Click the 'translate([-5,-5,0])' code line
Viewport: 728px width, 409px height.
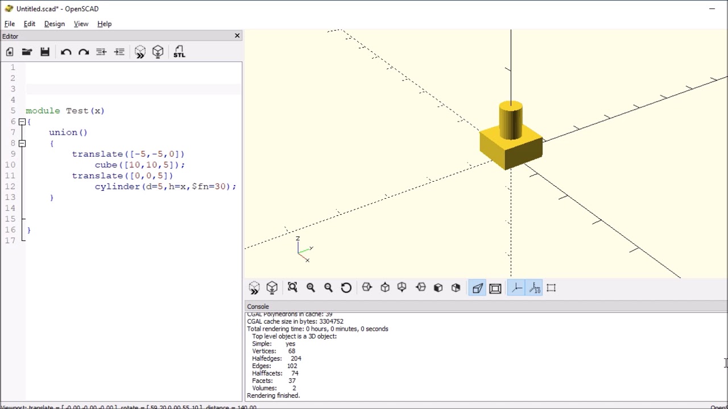coord(128,154)
